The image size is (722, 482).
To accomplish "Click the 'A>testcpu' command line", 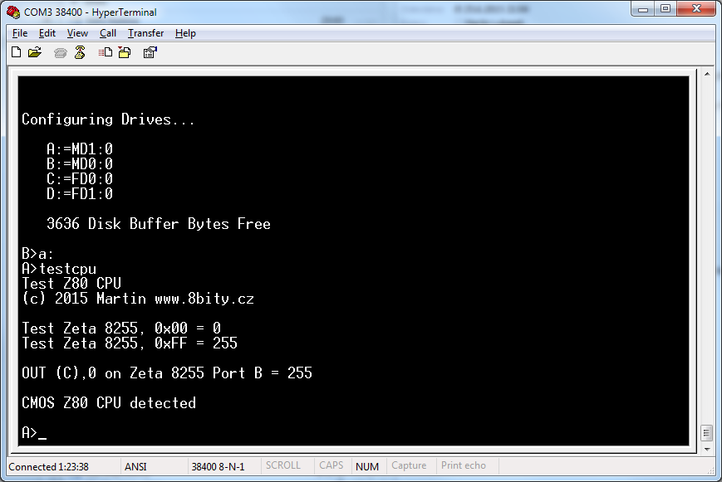I will (x=59, y=269).
